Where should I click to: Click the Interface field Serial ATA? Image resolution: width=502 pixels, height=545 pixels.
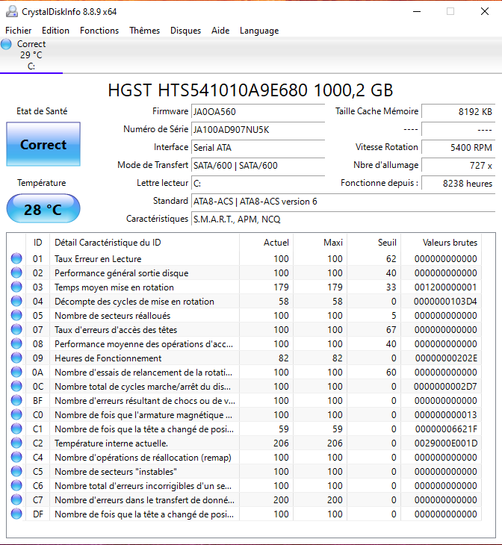(x=258, y=147)
